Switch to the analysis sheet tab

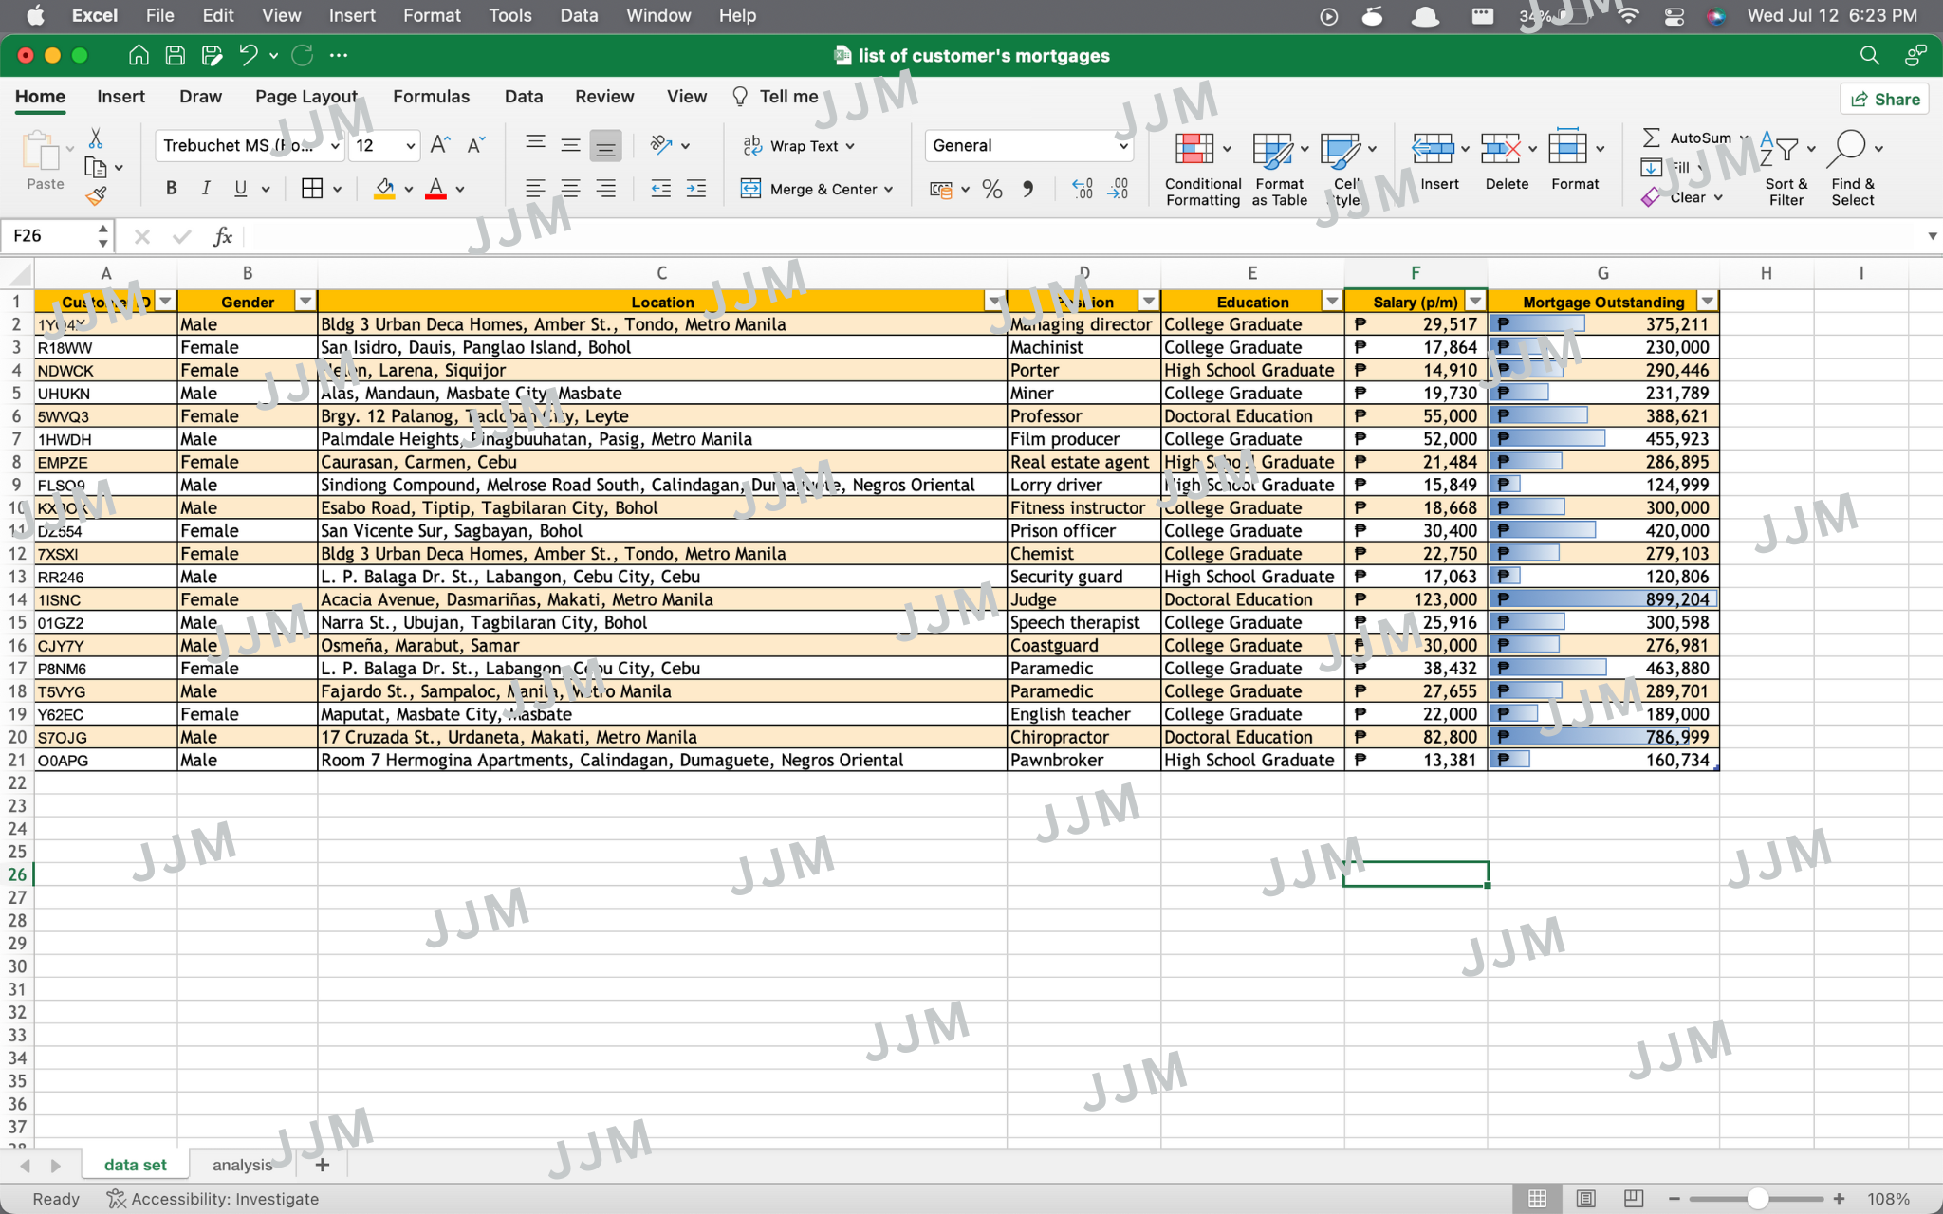(x=242, y=1165)
